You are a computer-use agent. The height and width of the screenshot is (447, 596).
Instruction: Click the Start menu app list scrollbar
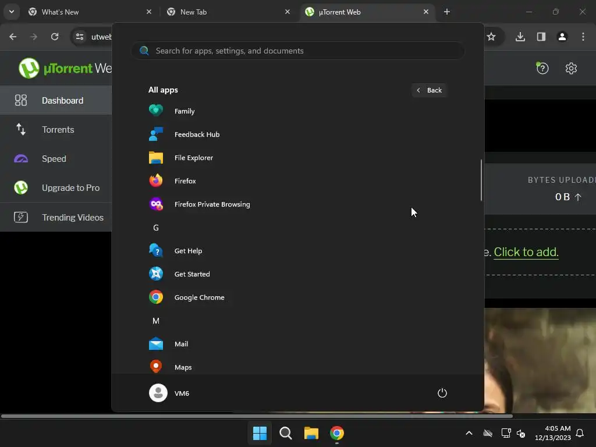click(481, 180)
